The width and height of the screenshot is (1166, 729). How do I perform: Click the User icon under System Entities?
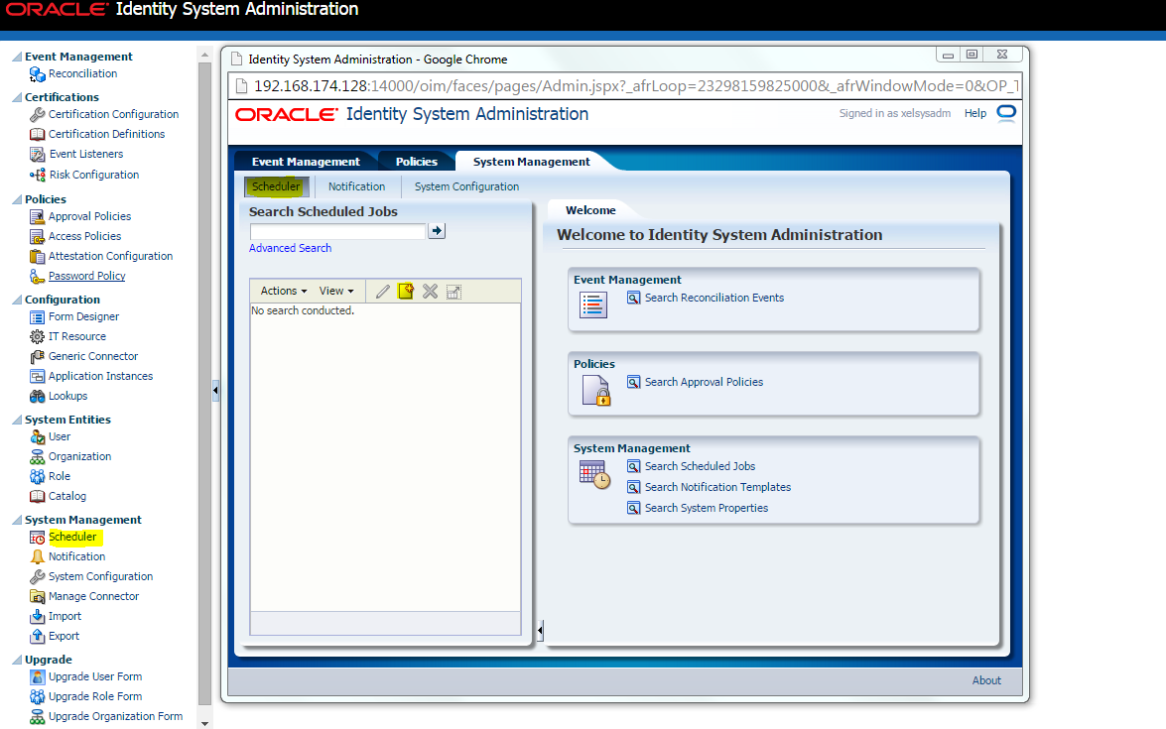coord(37,437)
